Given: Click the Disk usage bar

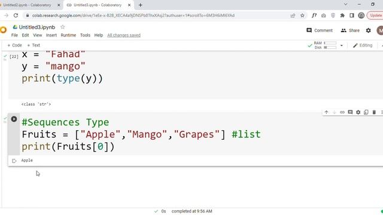Looking at the screenshot, I should coord(330,47).
